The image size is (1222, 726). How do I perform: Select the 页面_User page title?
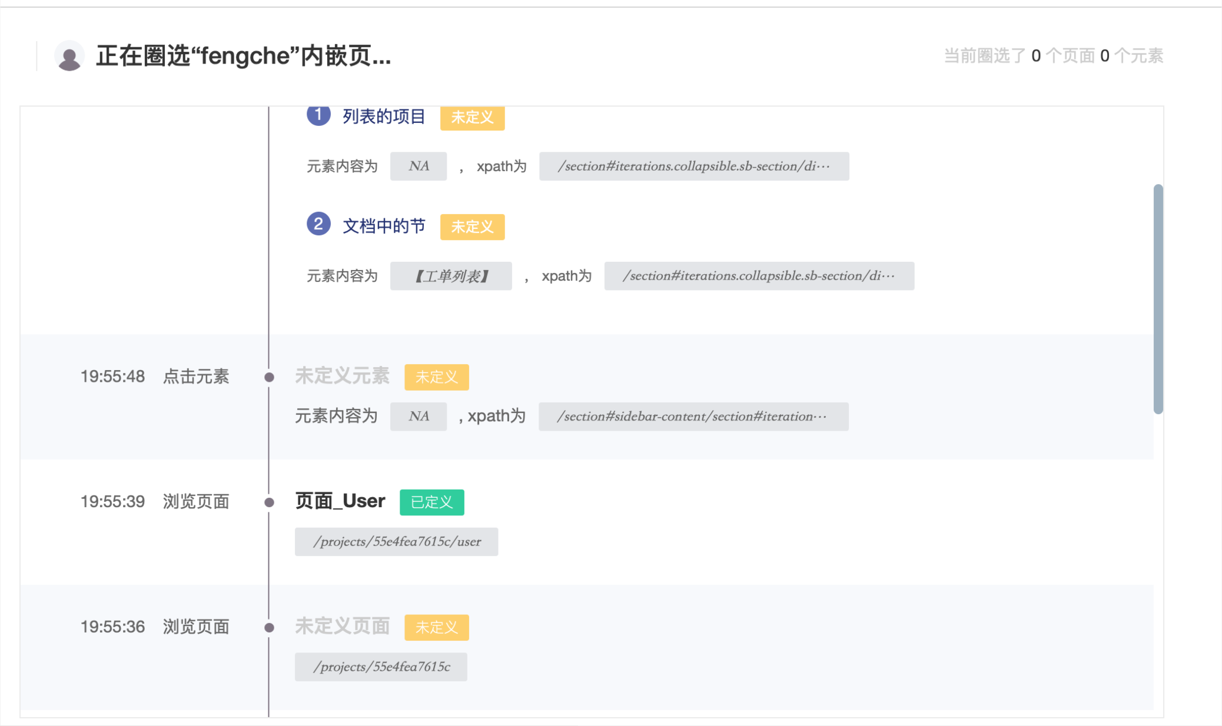click(340, 501)
